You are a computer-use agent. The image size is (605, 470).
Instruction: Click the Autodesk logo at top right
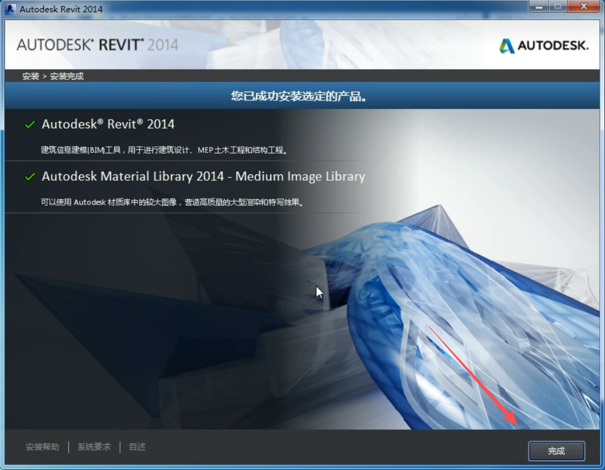click(544, 46)
